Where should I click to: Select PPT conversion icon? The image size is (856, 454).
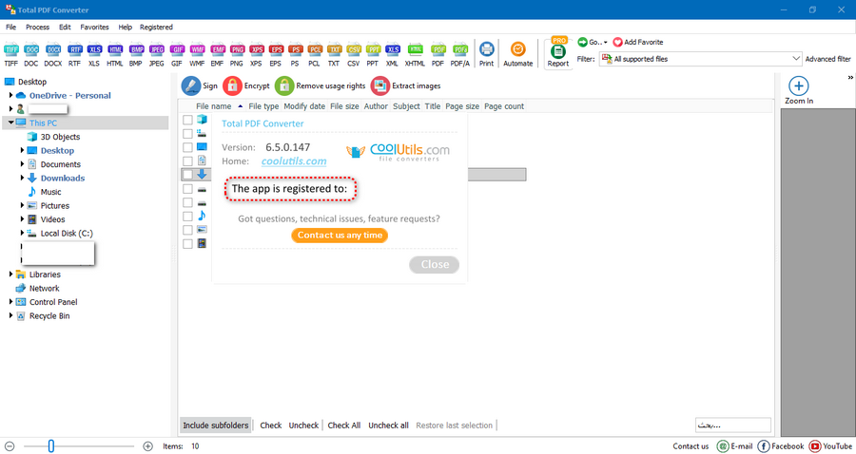(x=373, y=49)
